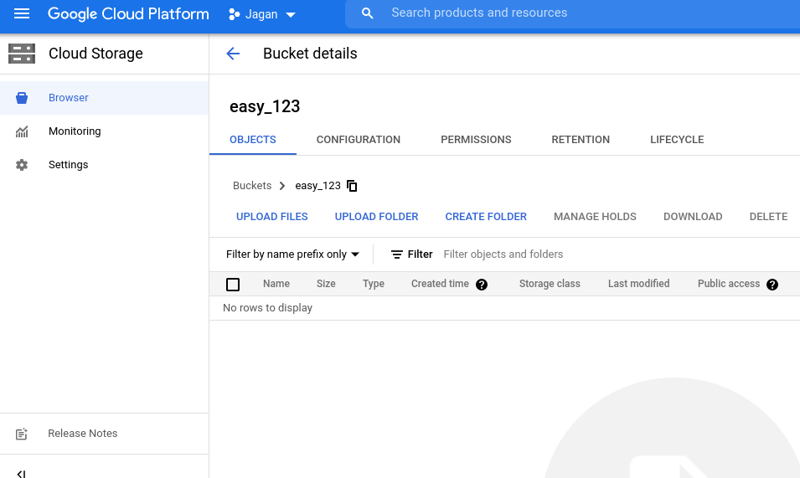Click the easy_123 bucket heading
The width and height of the screenshot is (800, 478).
(x=265, y=106)
